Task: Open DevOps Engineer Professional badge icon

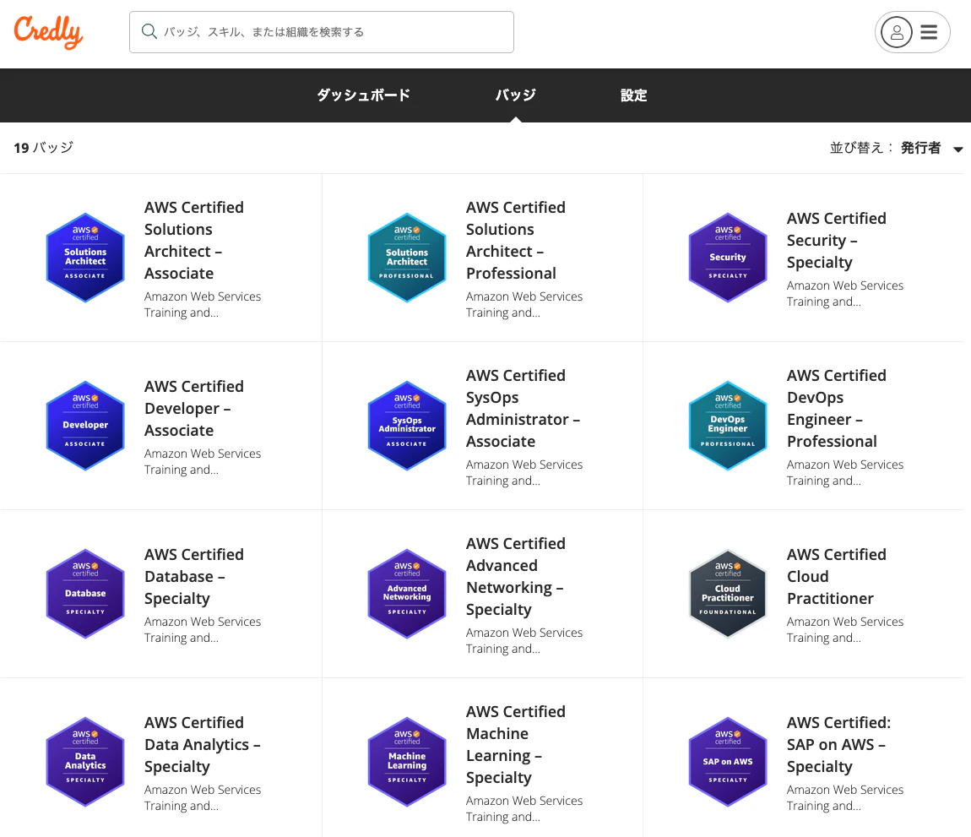Action: tap(728, 426)
